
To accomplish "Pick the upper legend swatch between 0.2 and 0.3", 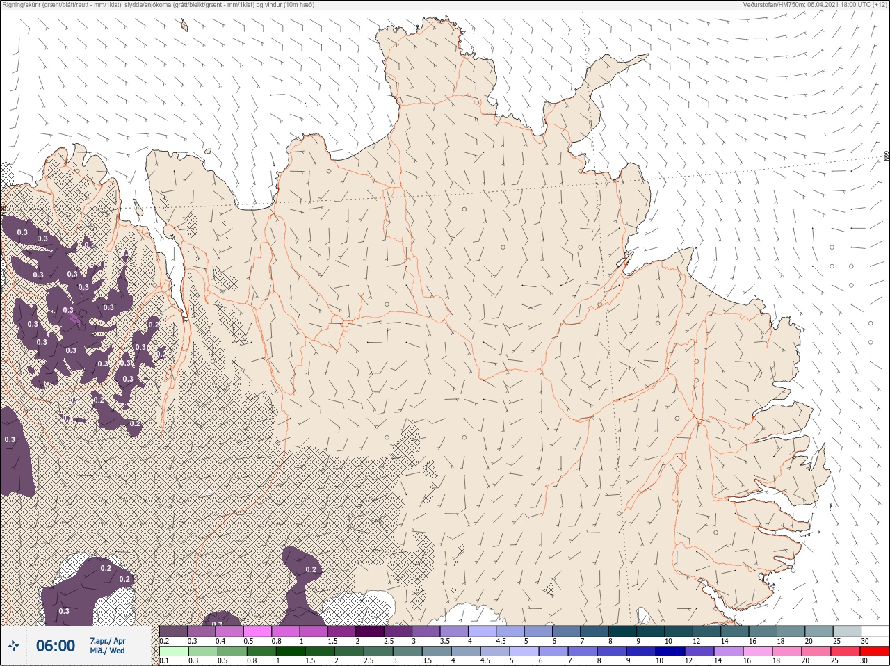I will point(173,631).
